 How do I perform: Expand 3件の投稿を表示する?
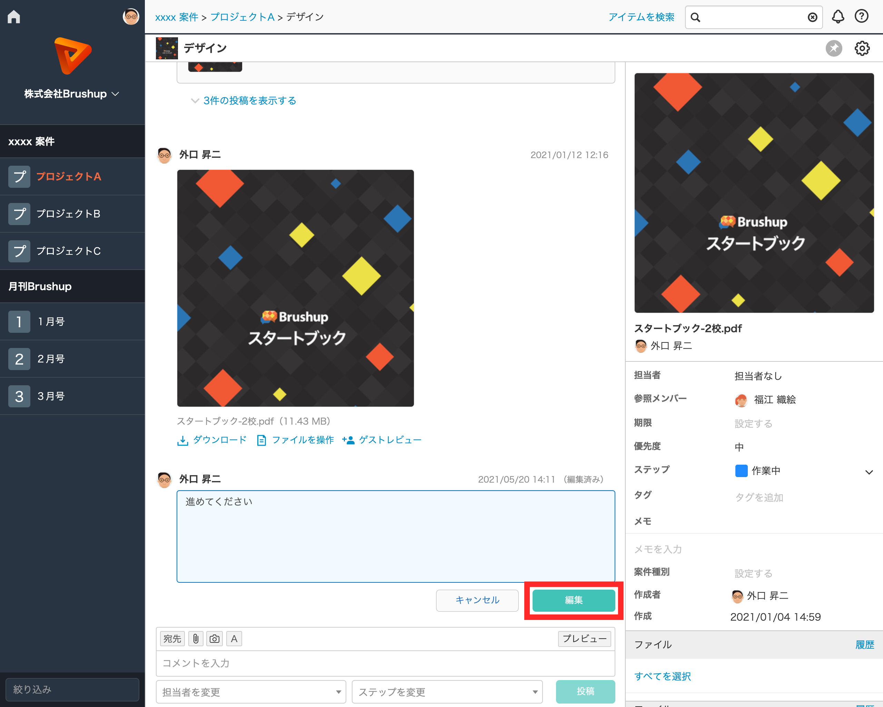click(x=249, y=101)
